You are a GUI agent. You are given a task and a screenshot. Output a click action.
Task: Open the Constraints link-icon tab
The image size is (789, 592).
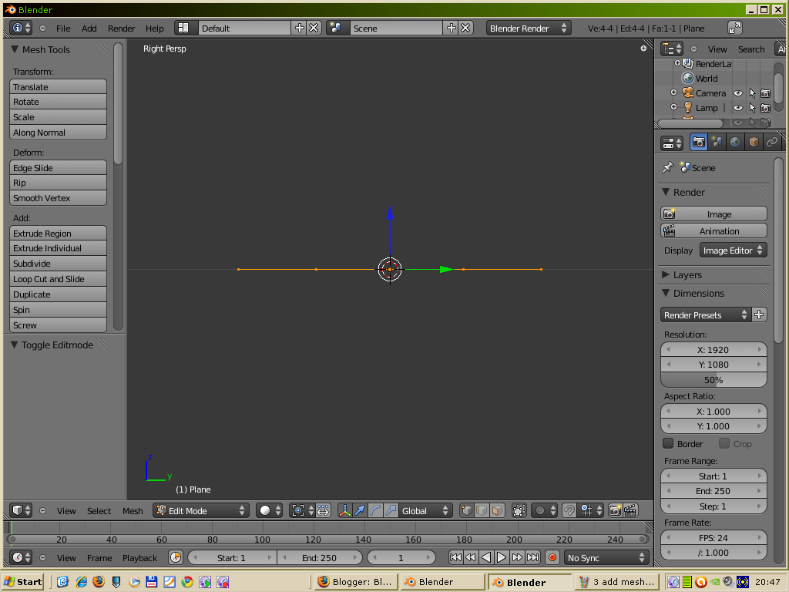(771, 142)
